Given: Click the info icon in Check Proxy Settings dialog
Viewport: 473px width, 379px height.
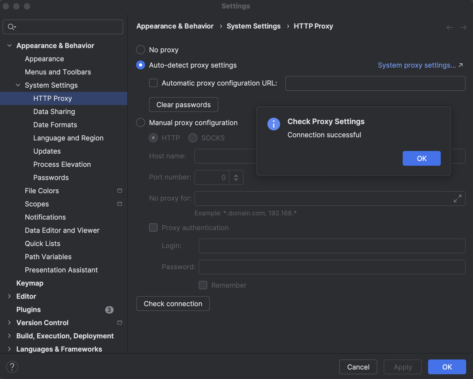Looking at the screenshot, I should (273, 124).
